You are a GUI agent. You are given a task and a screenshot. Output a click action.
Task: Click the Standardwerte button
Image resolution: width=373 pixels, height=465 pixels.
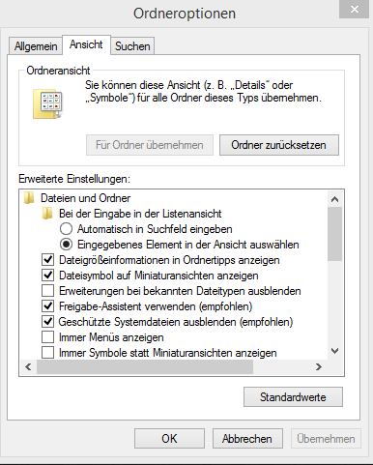click(x=293, y=397)
